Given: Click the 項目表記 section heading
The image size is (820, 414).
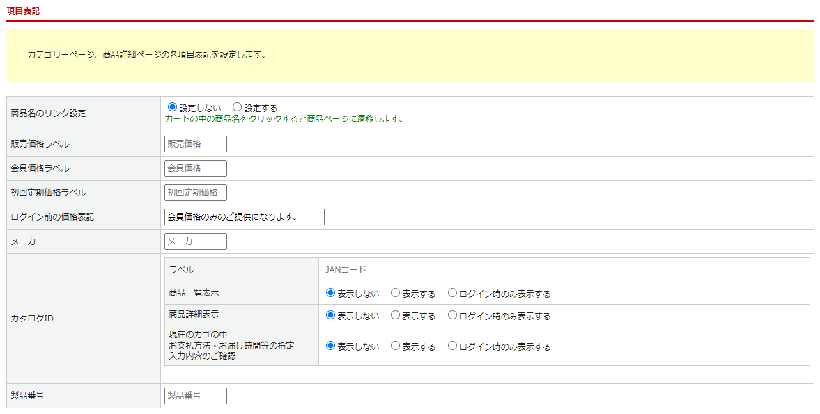Looking at the screenshot, I should coord(24,10).
